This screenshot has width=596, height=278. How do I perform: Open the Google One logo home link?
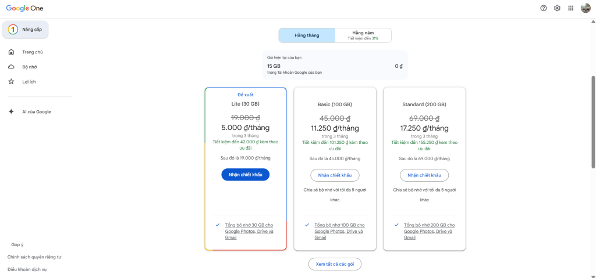pos(24,8)
